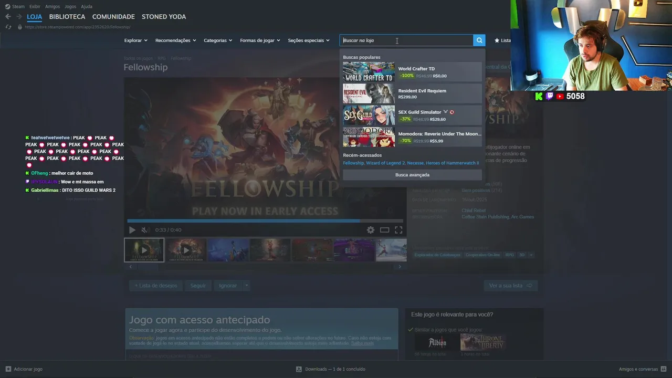Screen dimensions: 672x378
Task: Go back with the left arrow
Action: tap(8, 17)
